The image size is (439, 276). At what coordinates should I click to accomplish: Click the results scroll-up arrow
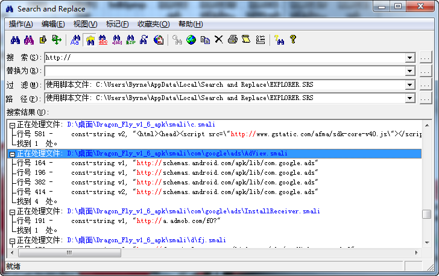(427, 125)
